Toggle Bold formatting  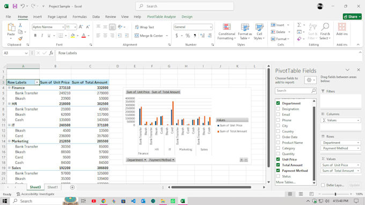(35, 35)
